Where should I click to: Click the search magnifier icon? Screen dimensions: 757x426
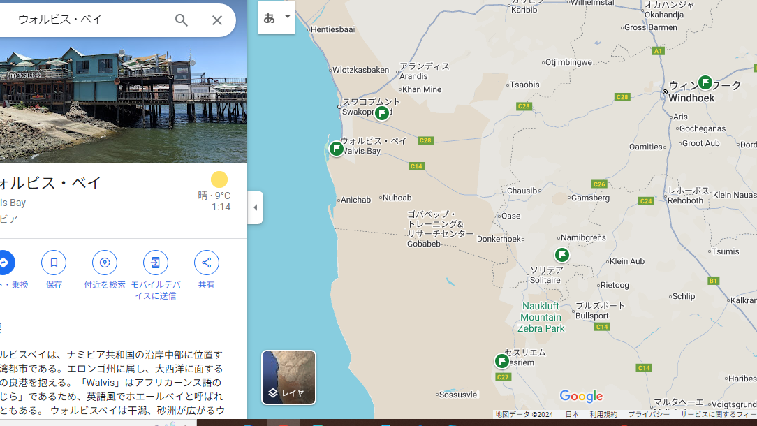pos(182,21)
